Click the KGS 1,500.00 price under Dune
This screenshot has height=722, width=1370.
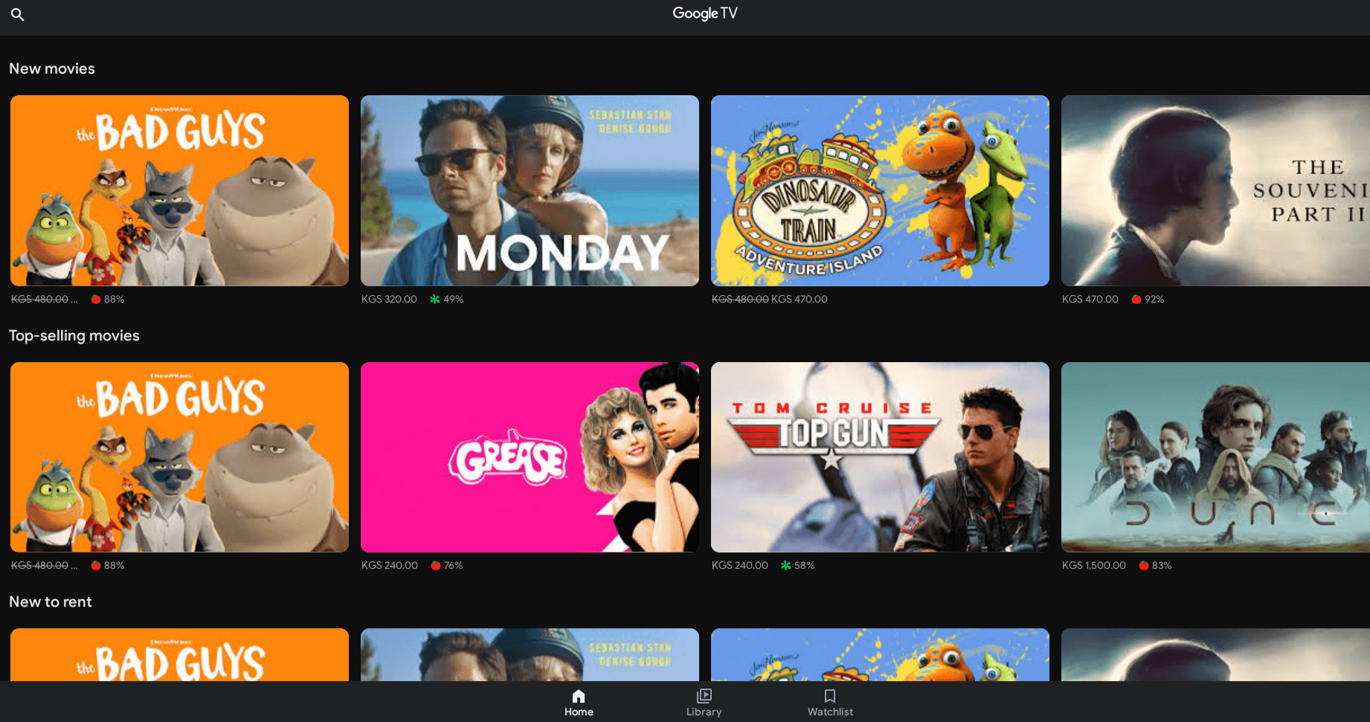coord(1093,565)
